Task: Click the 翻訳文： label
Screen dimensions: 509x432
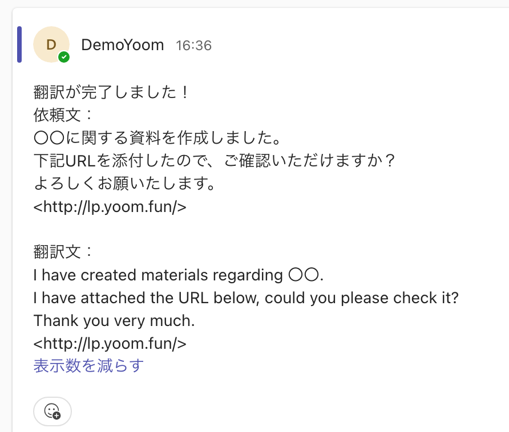Action: (63, 252)
